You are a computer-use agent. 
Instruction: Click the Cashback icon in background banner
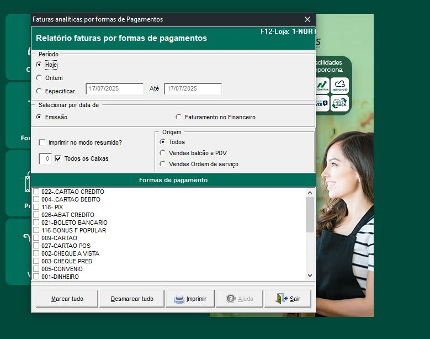click(339, 103)
